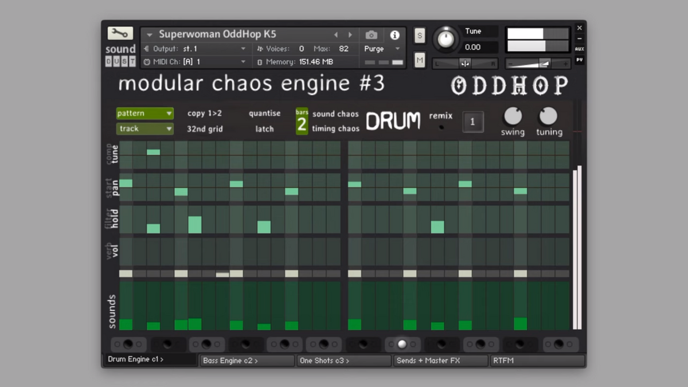The width and height of the screenshot is (688, 387).
Task: Switch to Bass Engine c2 tab
Action: [x=247, y=361]
